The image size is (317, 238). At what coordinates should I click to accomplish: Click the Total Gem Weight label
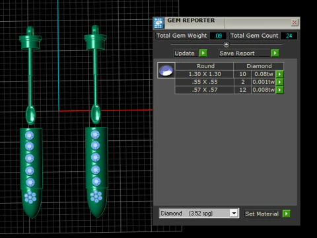click(x=182, y=36)
